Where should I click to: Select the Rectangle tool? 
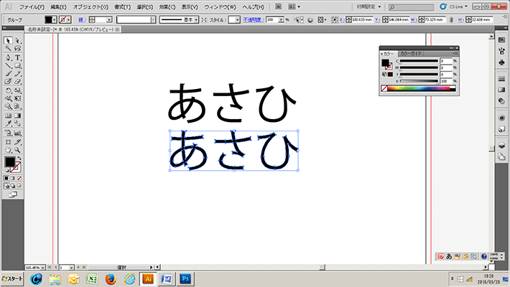[x=18, y=65]
